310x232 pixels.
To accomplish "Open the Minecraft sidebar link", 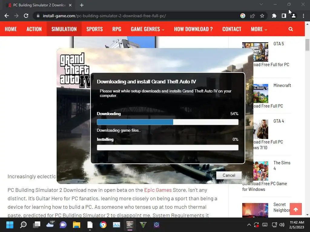I will point(282,85).
